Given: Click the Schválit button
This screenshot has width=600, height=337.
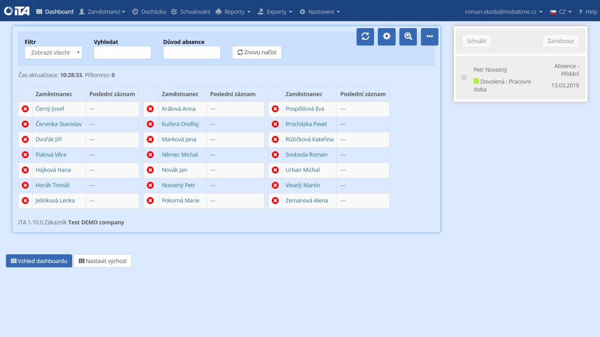Looking at the screenshot, I should coord(477,41).
